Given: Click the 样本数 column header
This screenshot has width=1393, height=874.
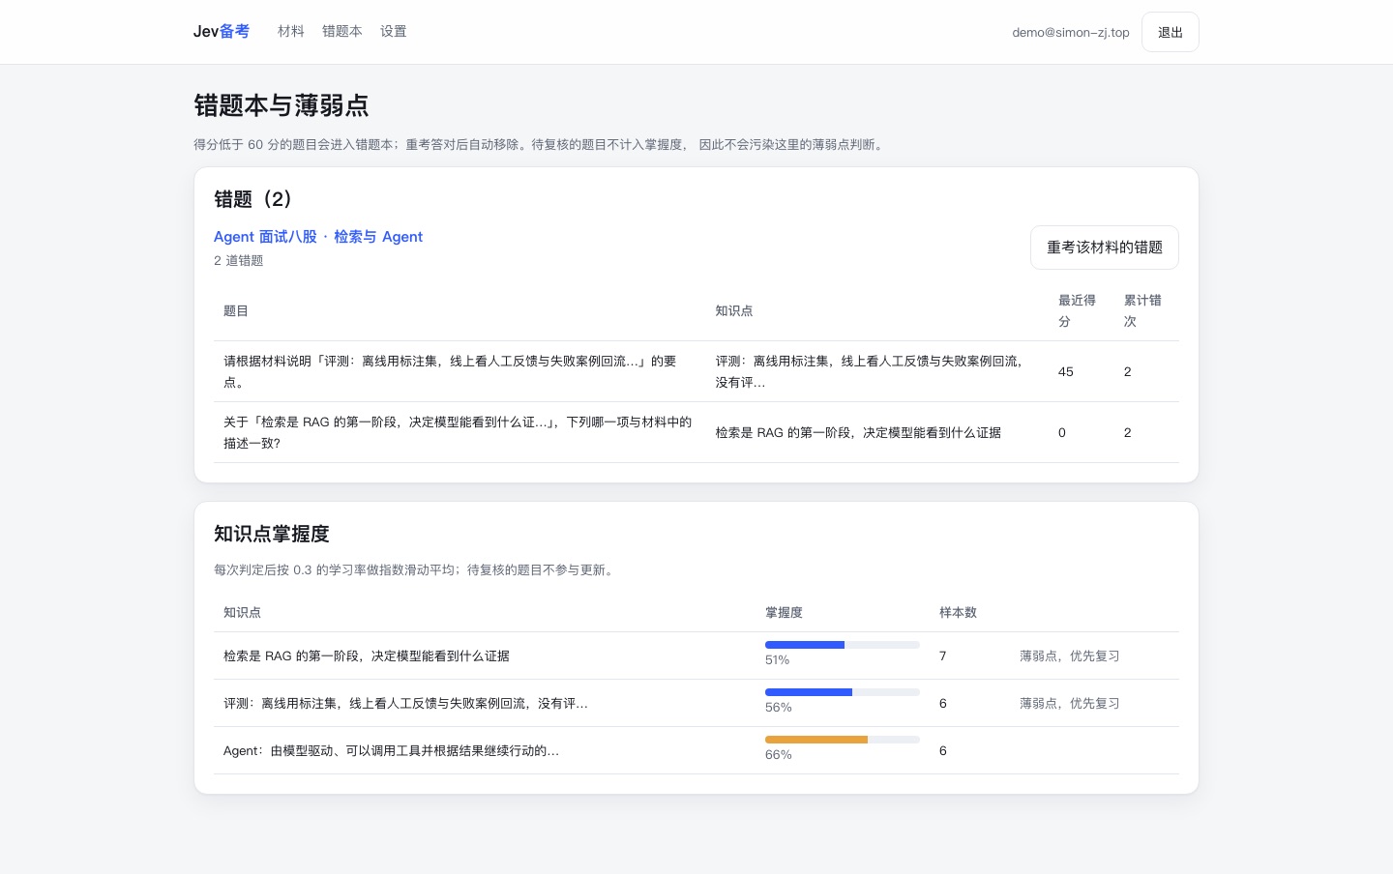Looking at the screenshot, I should point(958,613).
